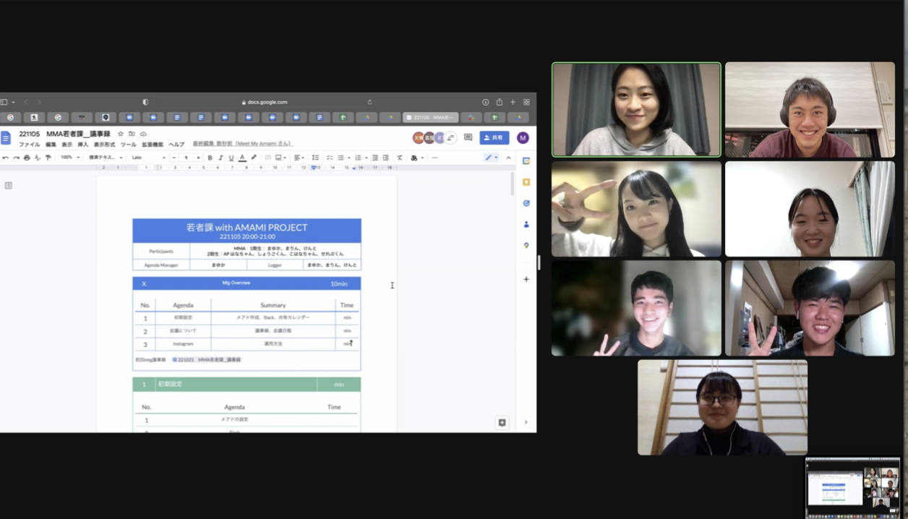Image resolution: width=908 pixels, height=519 pixels.
Task: Open Google Maps in the side panel
Action: tap(526, 246)
